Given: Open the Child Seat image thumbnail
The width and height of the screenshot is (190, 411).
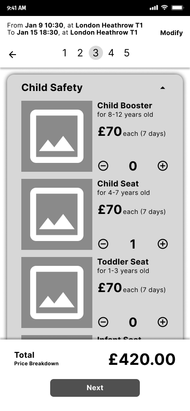Looking at the screenshot, I should click(57, 214).
